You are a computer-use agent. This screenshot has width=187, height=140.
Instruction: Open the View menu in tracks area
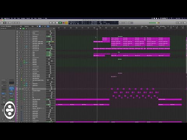tap(32, 26)
